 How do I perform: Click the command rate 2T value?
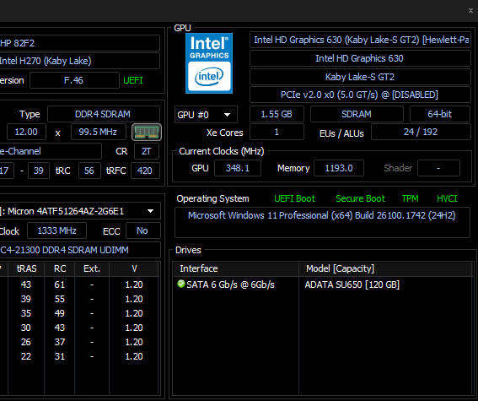[x=147, y=151]
